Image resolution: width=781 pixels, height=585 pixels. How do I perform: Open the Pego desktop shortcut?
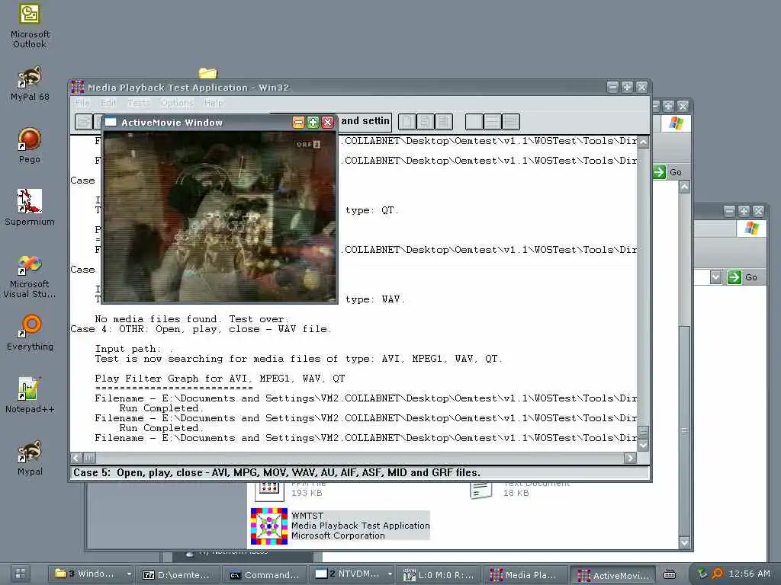pyautogui.click(x=30, y=145)
